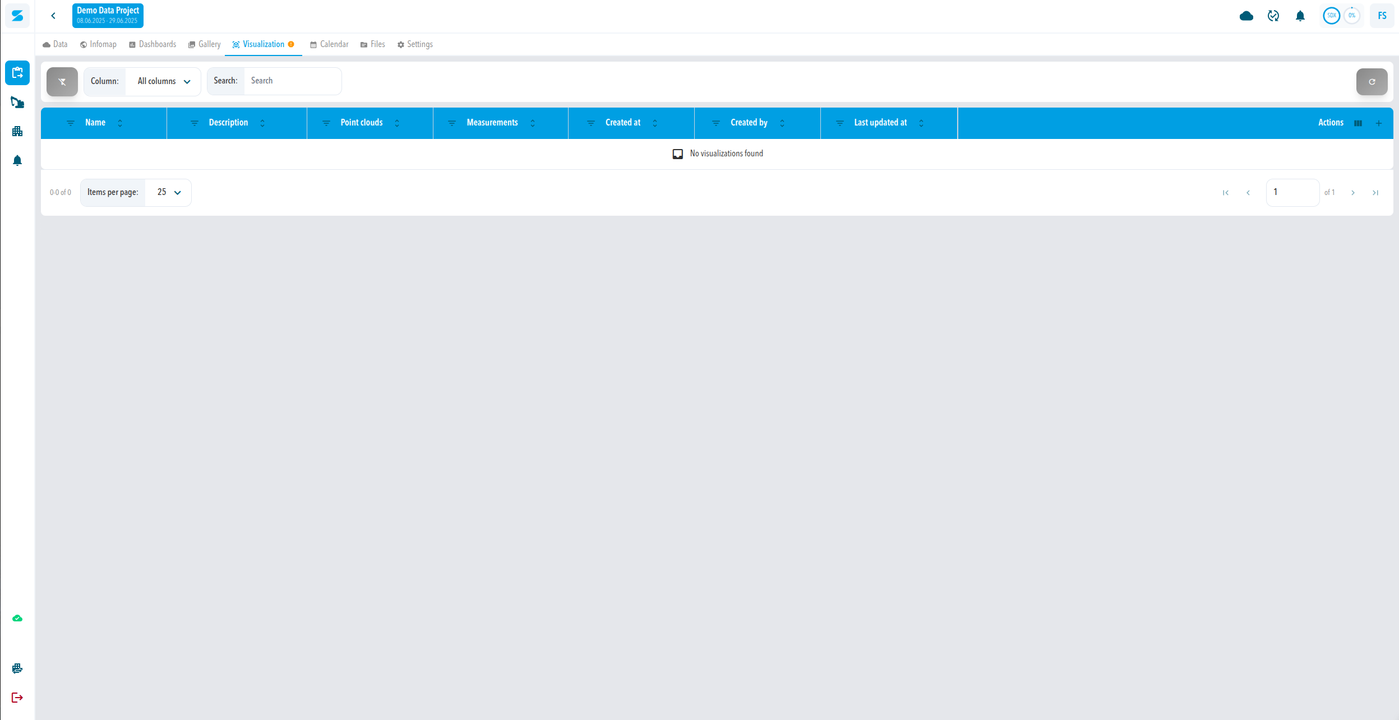Click the SDX circular indicator

click(1331, 16)
